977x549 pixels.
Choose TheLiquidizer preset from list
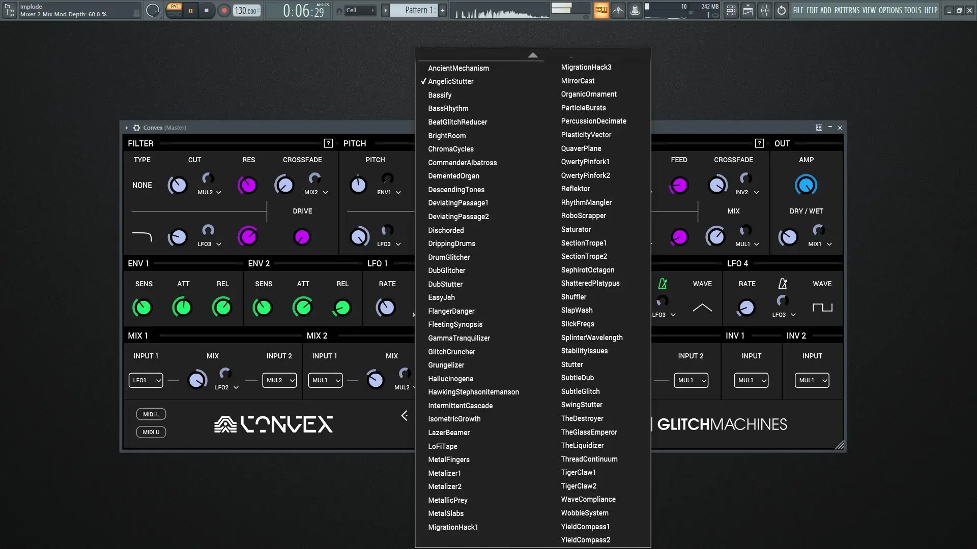(582, 445)
